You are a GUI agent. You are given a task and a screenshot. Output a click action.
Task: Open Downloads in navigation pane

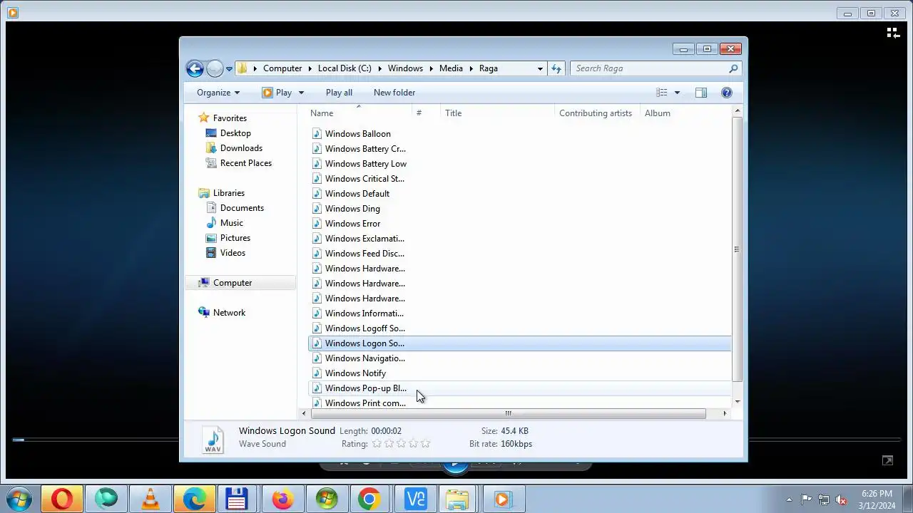(x=241, y=148)
